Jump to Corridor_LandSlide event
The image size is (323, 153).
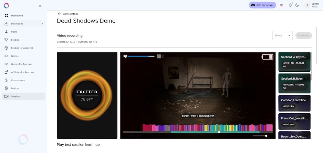(x=294, y=103)
